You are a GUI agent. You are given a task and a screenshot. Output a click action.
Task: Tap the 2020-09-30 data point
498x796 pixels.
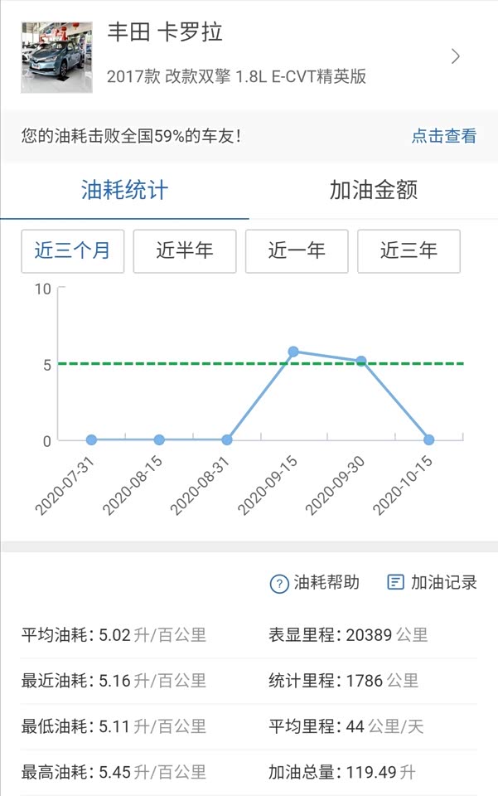pos(361,361)
